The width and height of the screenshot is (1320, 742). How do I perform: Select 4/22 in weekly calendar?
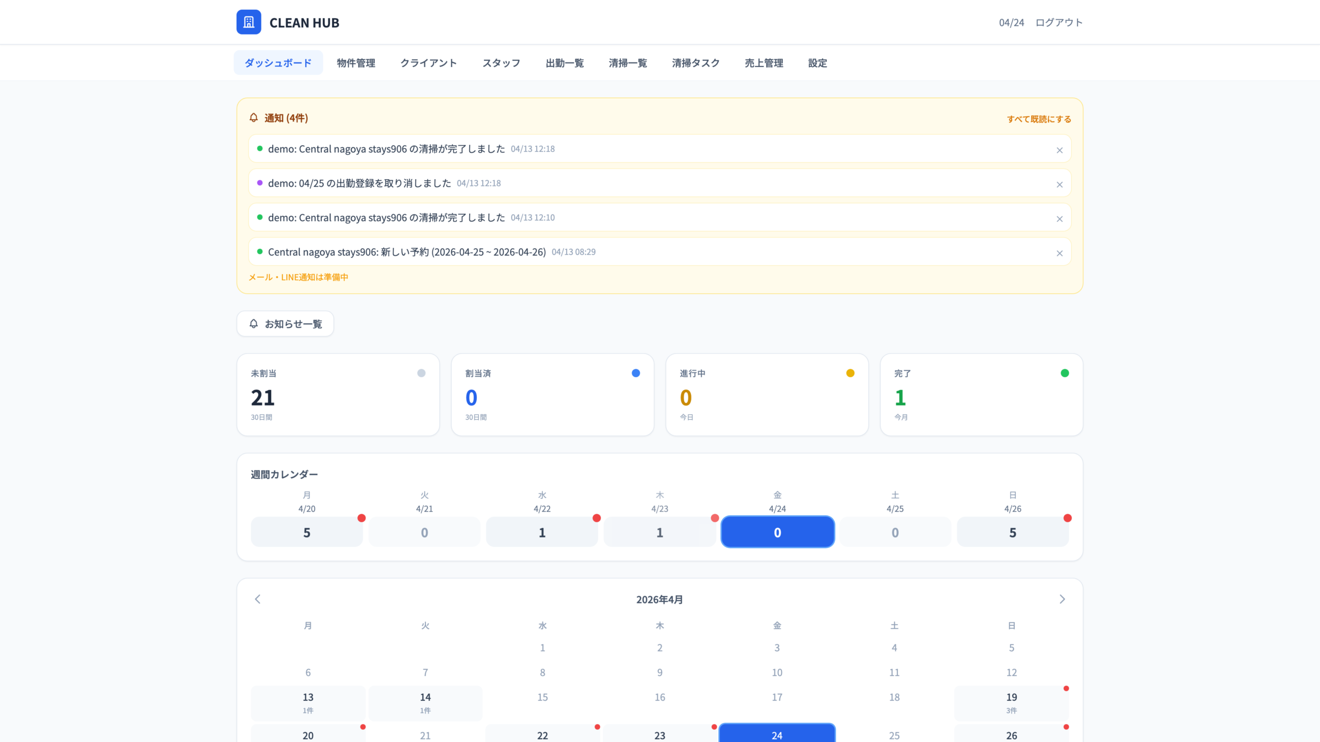pyautogui.click(x=542, y=532)
